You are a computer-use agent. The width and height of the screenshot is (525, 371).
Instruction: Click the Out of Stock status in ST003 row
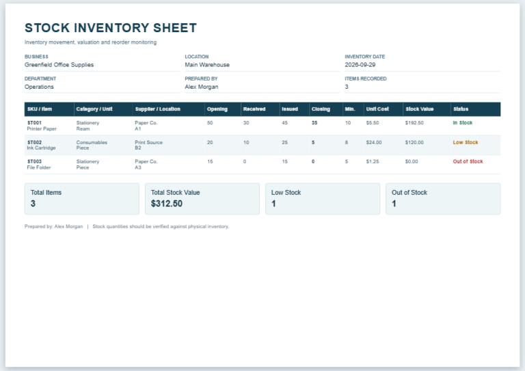(468, 161)
